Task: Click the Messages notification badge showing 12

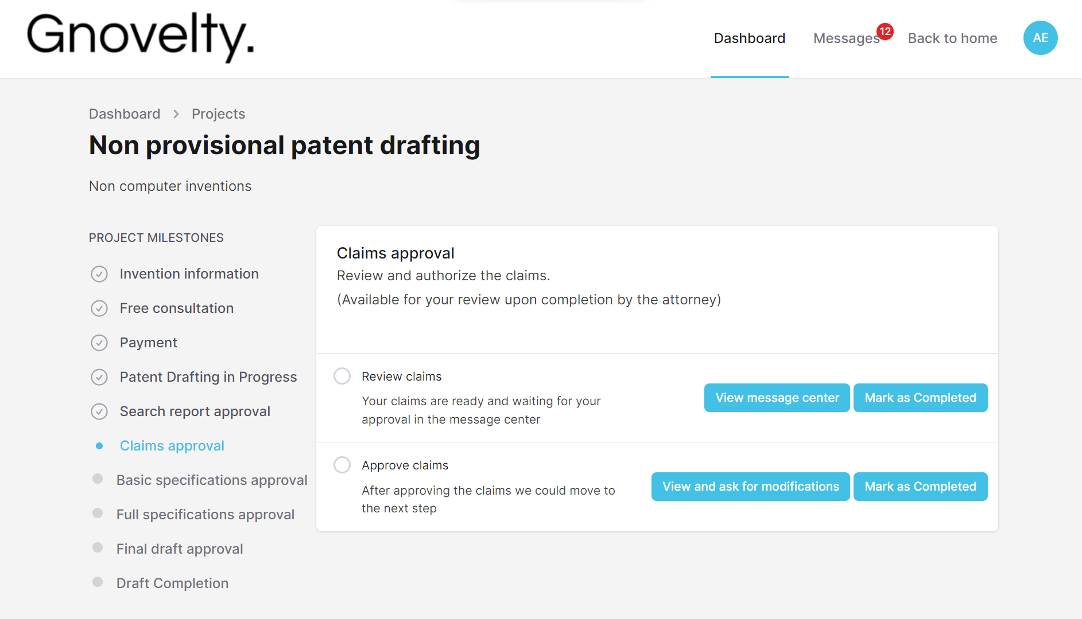Action: pos(886,32)
